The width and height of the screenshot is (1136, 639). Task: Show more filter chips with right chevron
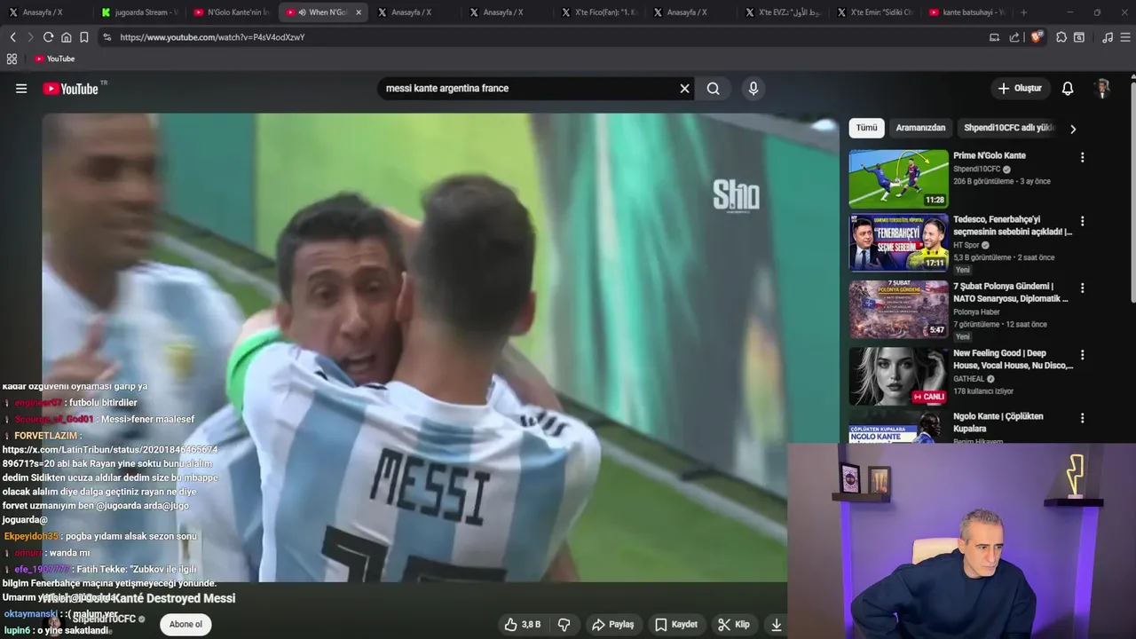click(1073, 129)
